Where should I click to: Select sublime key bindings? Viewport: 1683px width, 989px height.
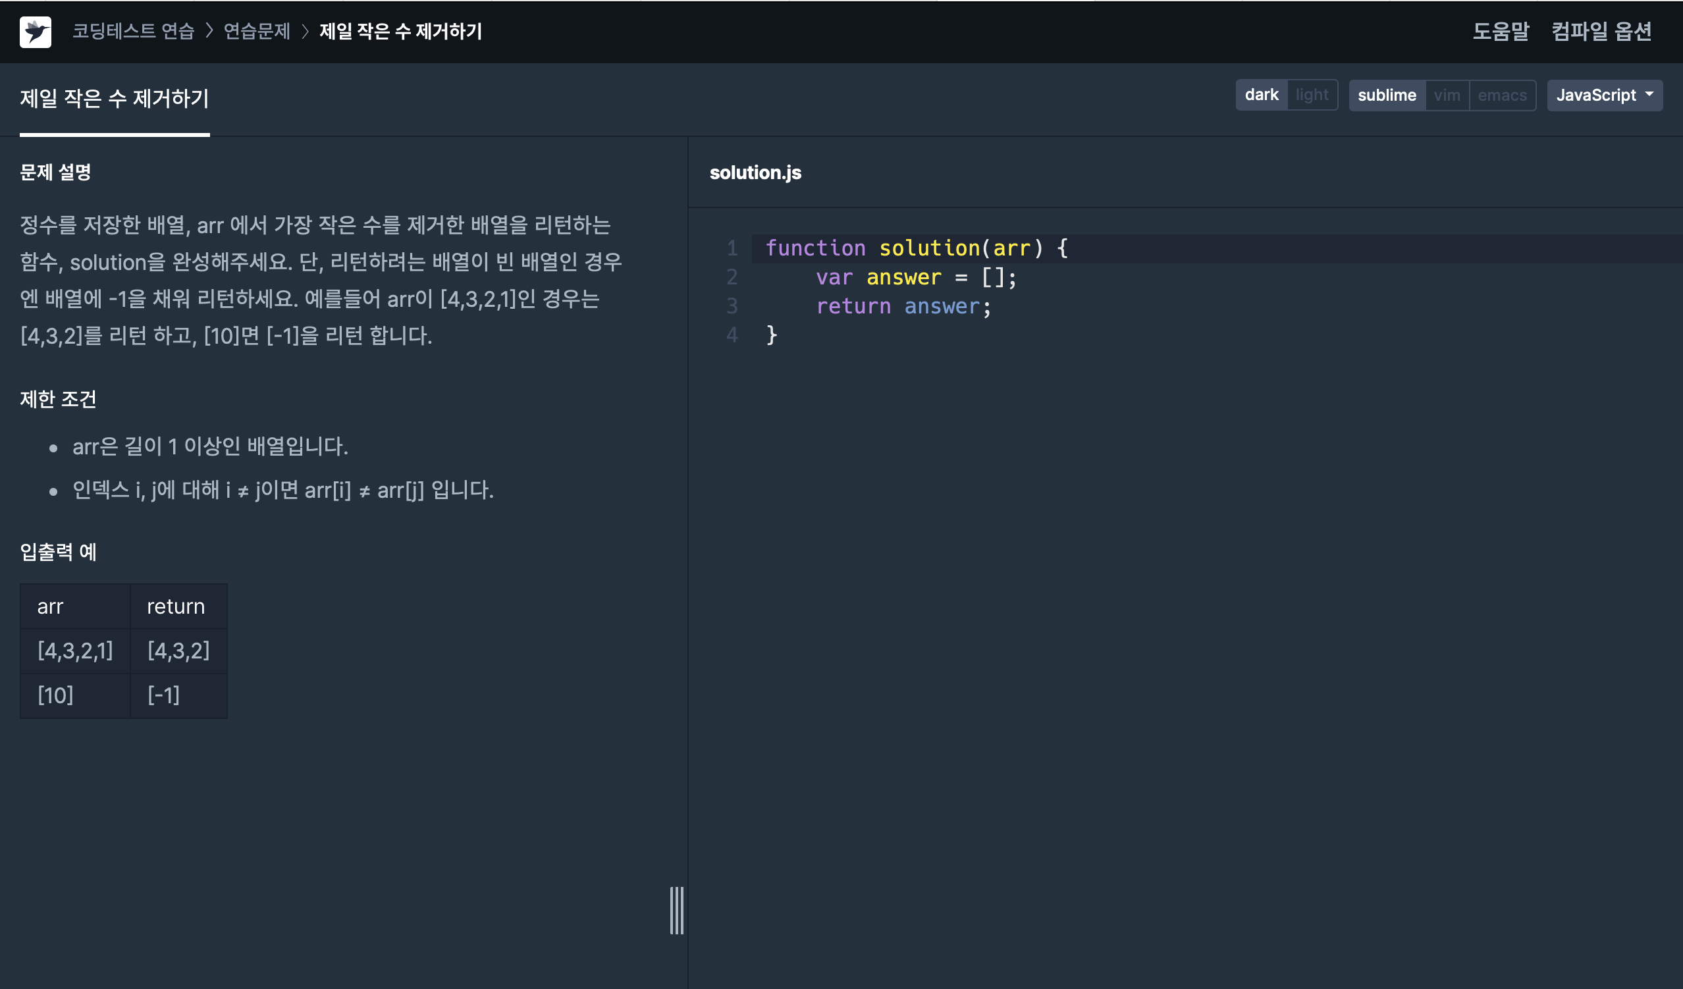coord(1387,95)
